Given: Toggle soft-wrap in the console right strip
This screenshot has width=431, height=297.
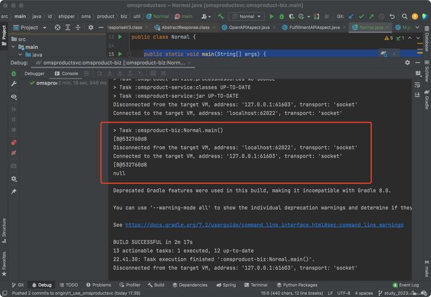Looking at the screenshot, I should 417,85.
